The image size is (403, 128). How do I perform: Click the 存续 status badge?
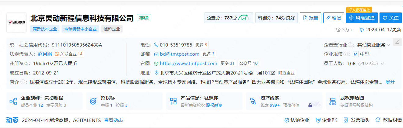[x=144, y=18]
